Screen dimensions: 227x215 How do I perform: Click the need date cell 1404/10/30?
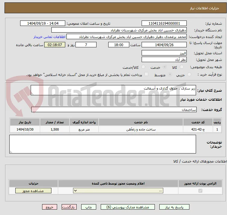[25, 129]
